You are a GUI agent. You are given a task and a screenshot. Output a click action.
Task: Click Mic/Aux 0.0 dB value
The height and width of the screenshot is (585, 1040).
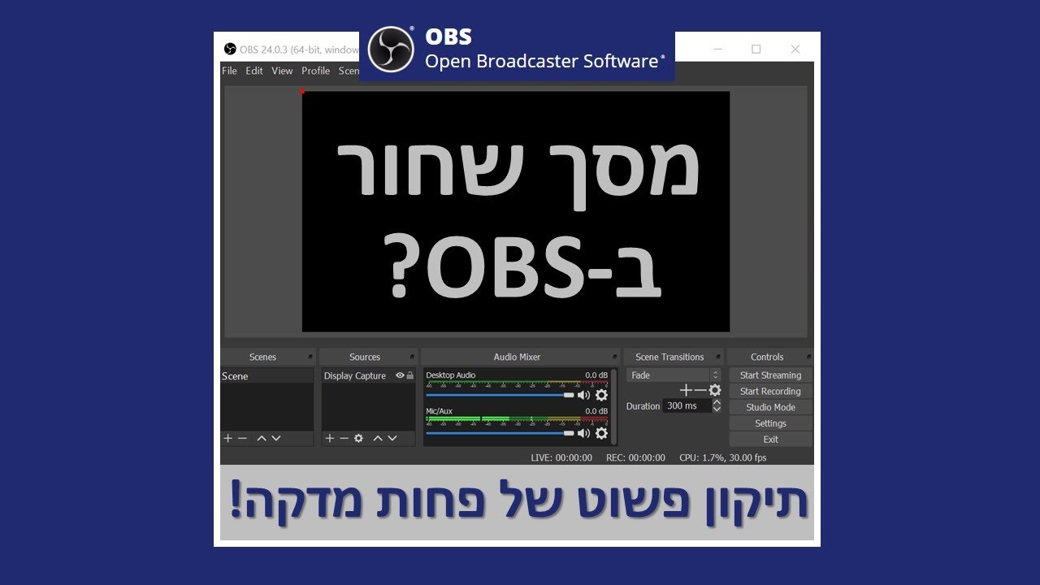click(x=596, y=411)
